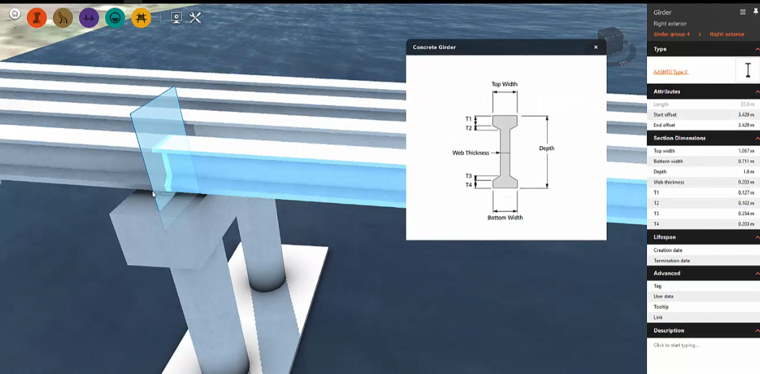Select the teal drainage tool icon
Screen dimensions: 760x374
click(115, 18)
